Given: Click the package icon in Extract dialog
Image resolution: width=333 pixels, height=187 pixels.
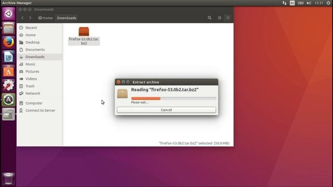Looking at the screenshot, I should [122, 94].
